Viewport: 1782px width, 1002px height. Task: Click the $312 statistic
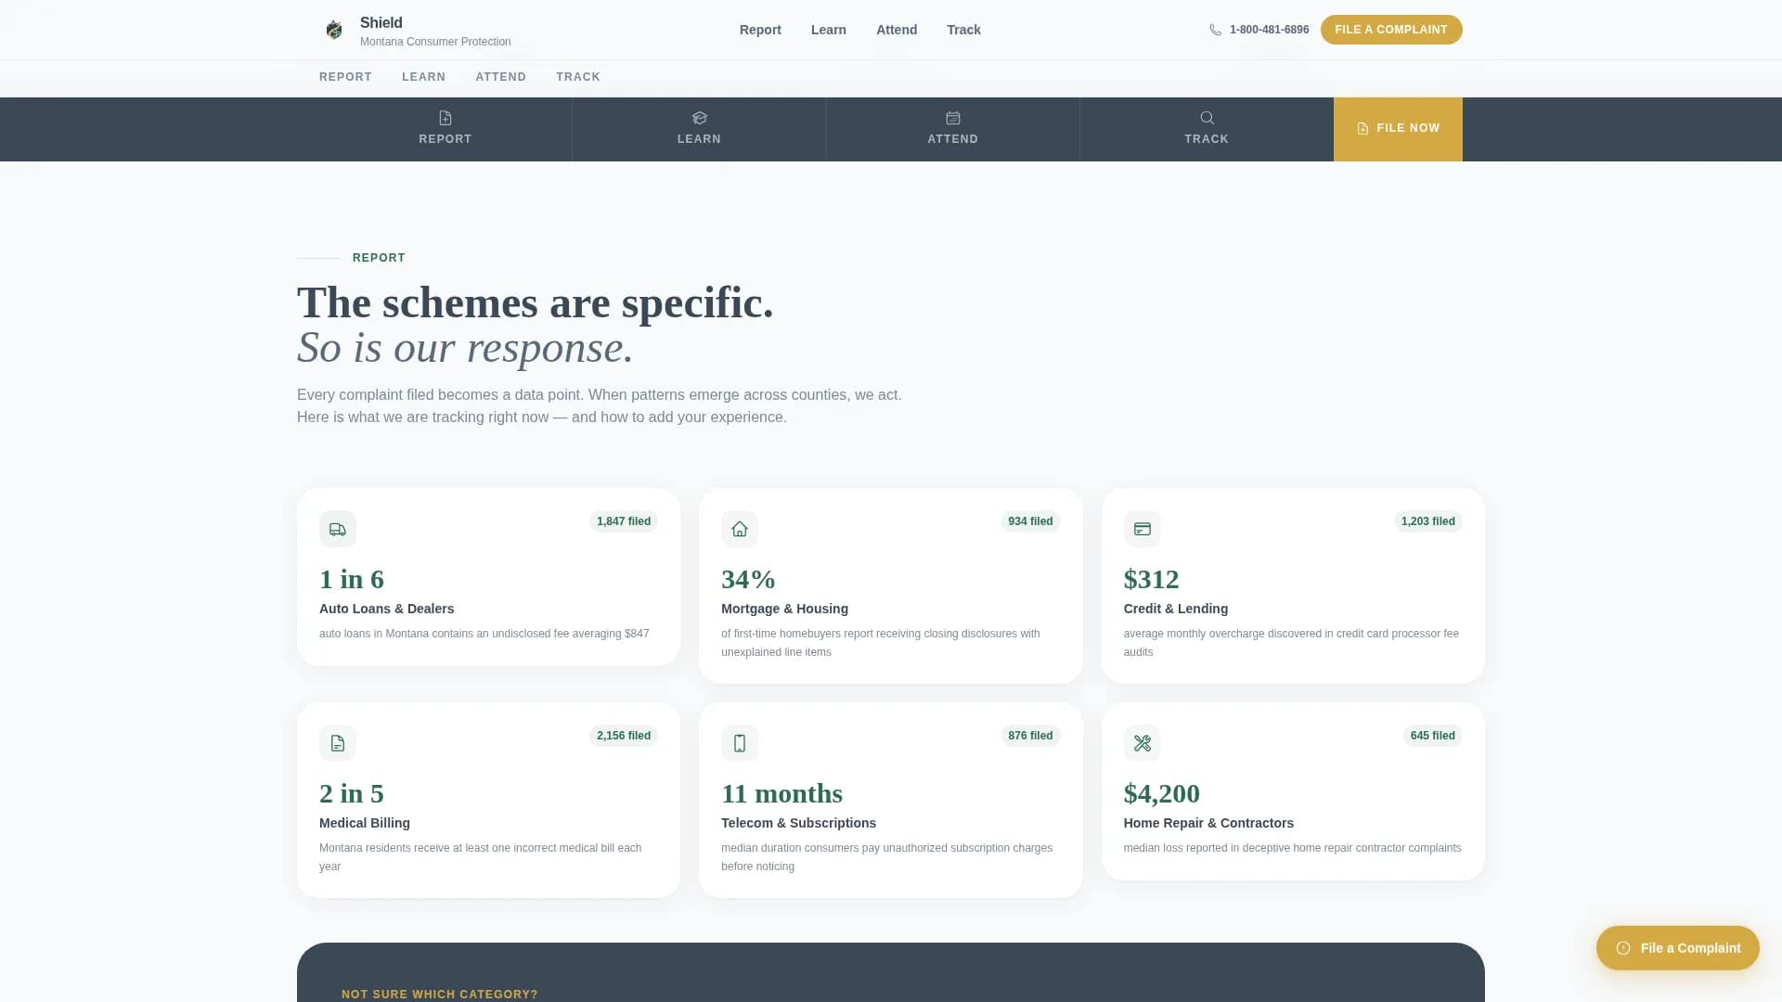point(1151,580)
